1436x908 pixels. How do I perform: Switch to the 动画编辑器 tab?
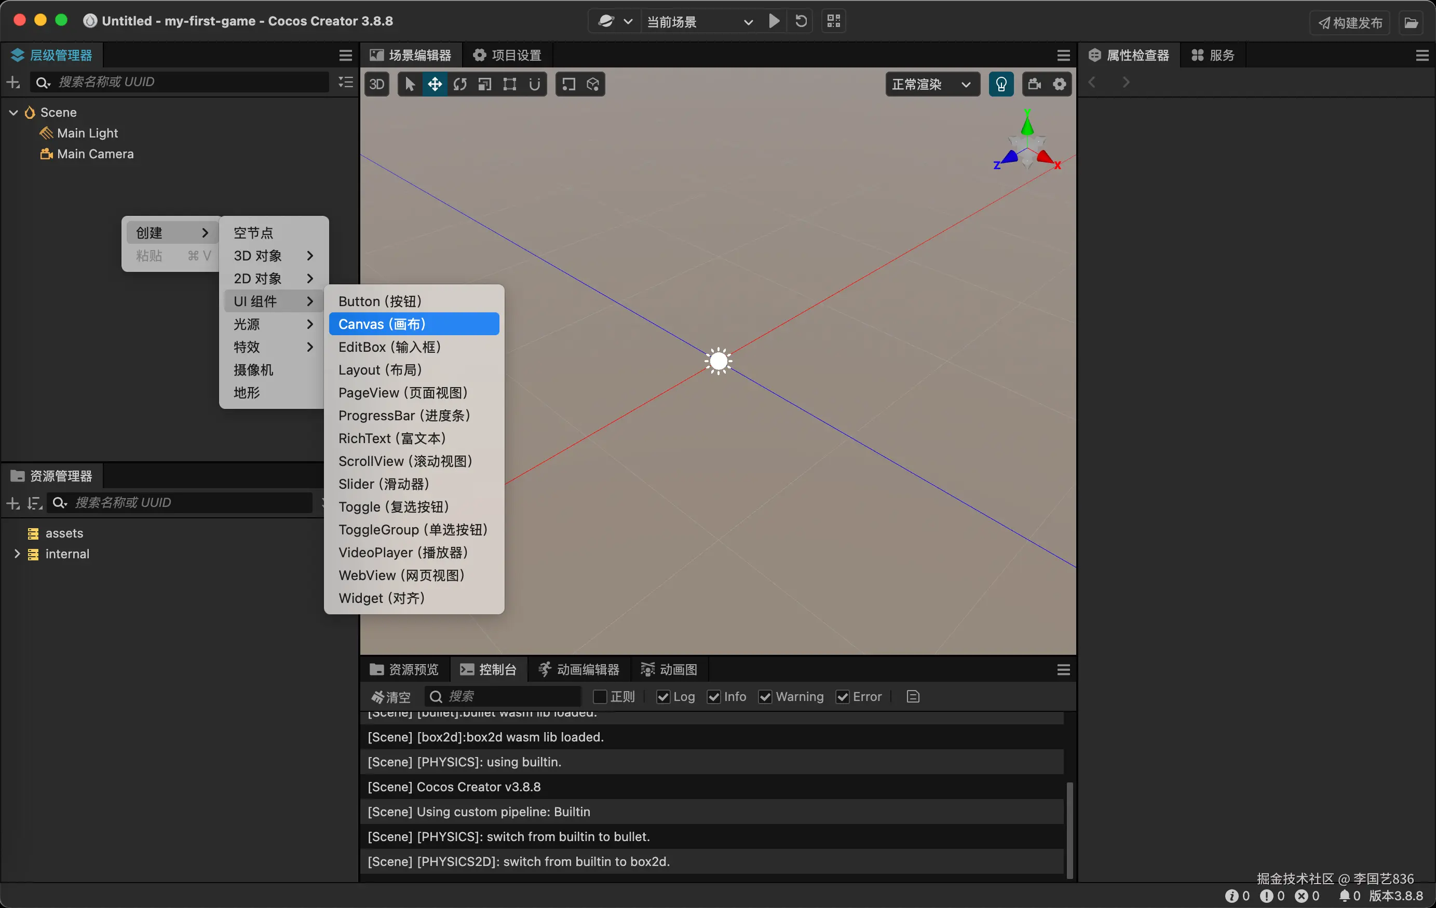tap(577, 669)
